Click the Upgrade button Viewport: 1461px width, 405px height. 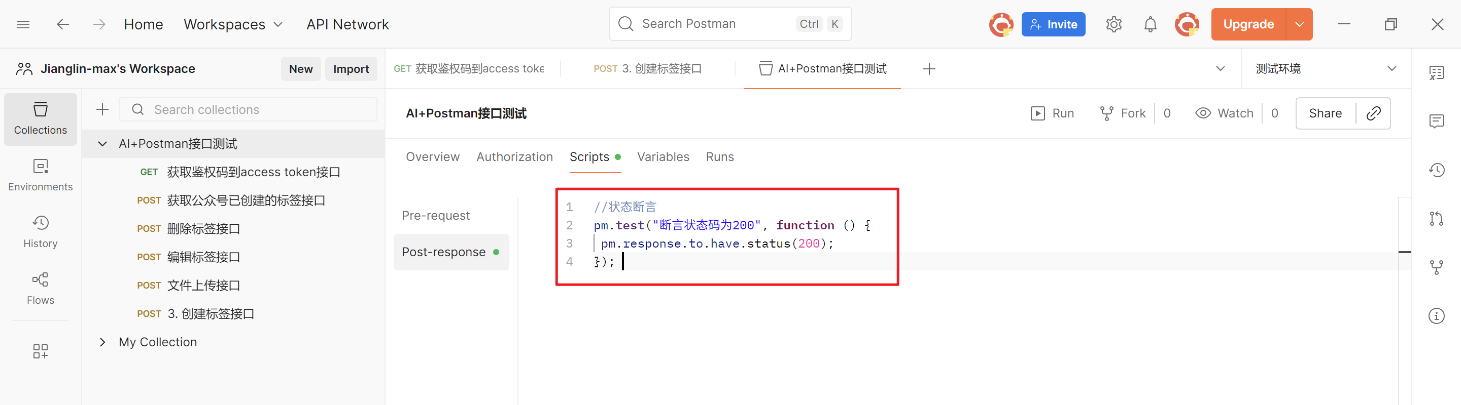point(1248,24)
